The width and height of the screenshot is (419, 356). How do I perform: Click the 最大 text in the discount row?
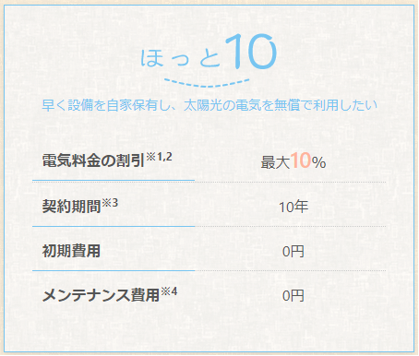(x=275, y=162)
